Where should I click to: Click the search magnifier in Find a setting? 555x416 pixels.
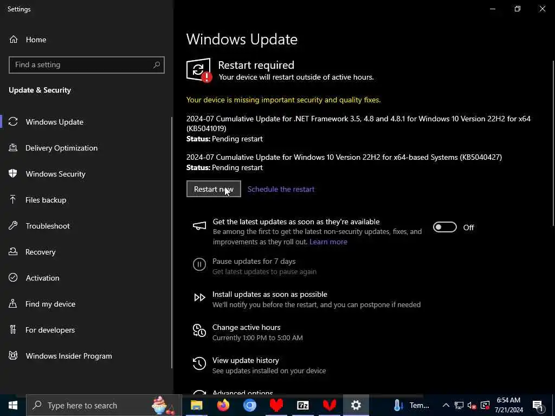tap(157, 65)
